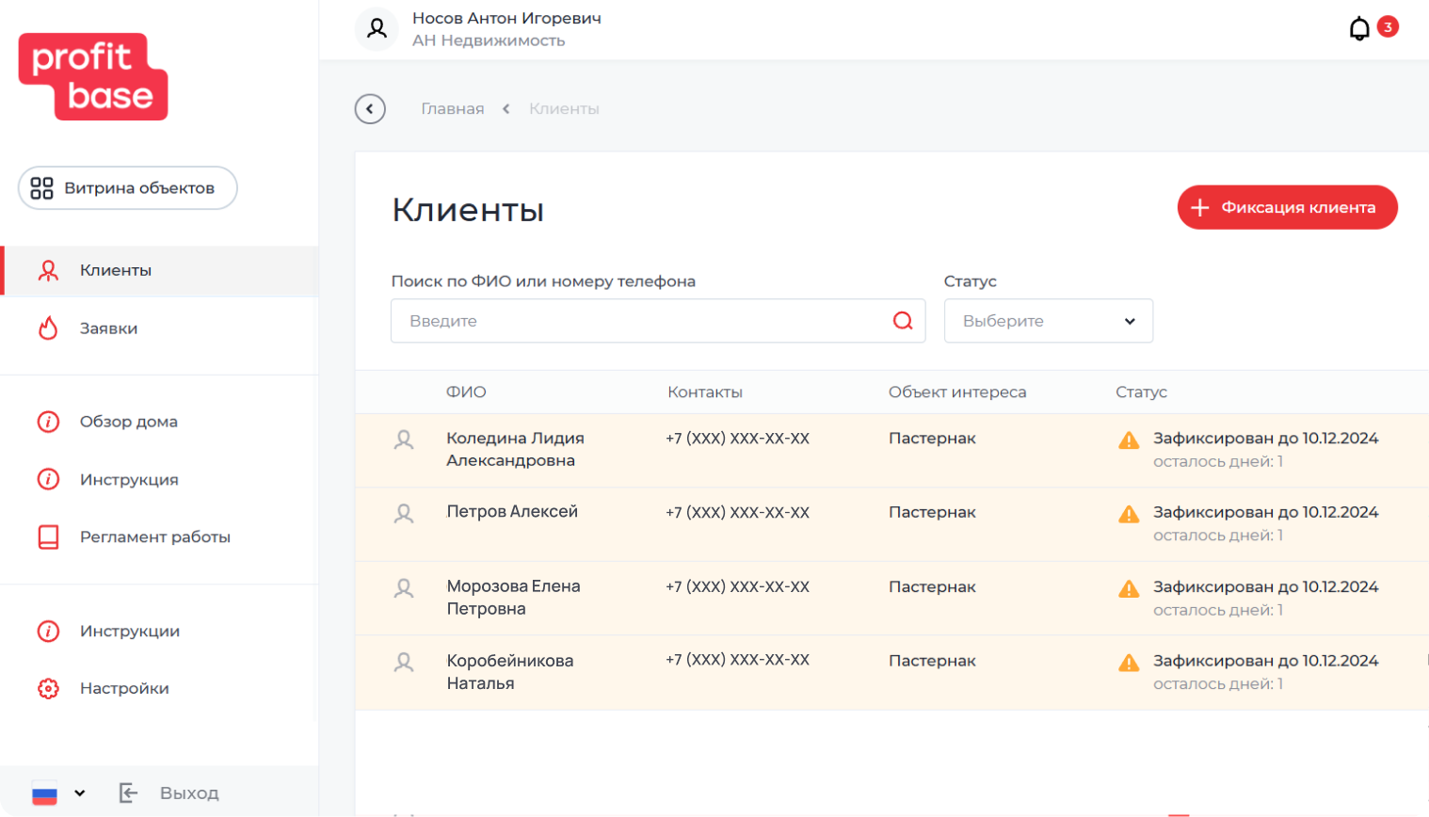This screenshot has height=817, width=1429.
Task: Click the Настройки gear icon
Action: pyautogui.click(x=48, y=688)
